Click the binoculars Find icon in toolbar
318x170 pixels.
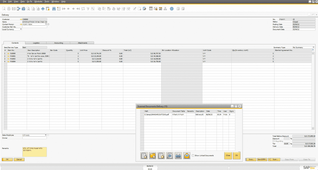click(54, 9)
